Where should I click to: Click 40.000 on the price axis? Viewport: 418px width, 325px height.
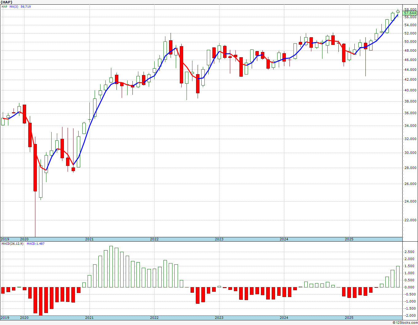(411, 90)
